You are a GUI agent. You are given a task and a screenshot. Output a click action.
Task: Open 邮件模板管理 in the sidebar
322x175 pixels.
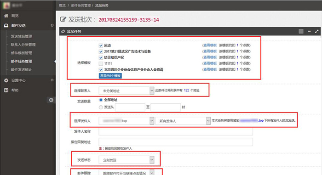click(21, 53)
